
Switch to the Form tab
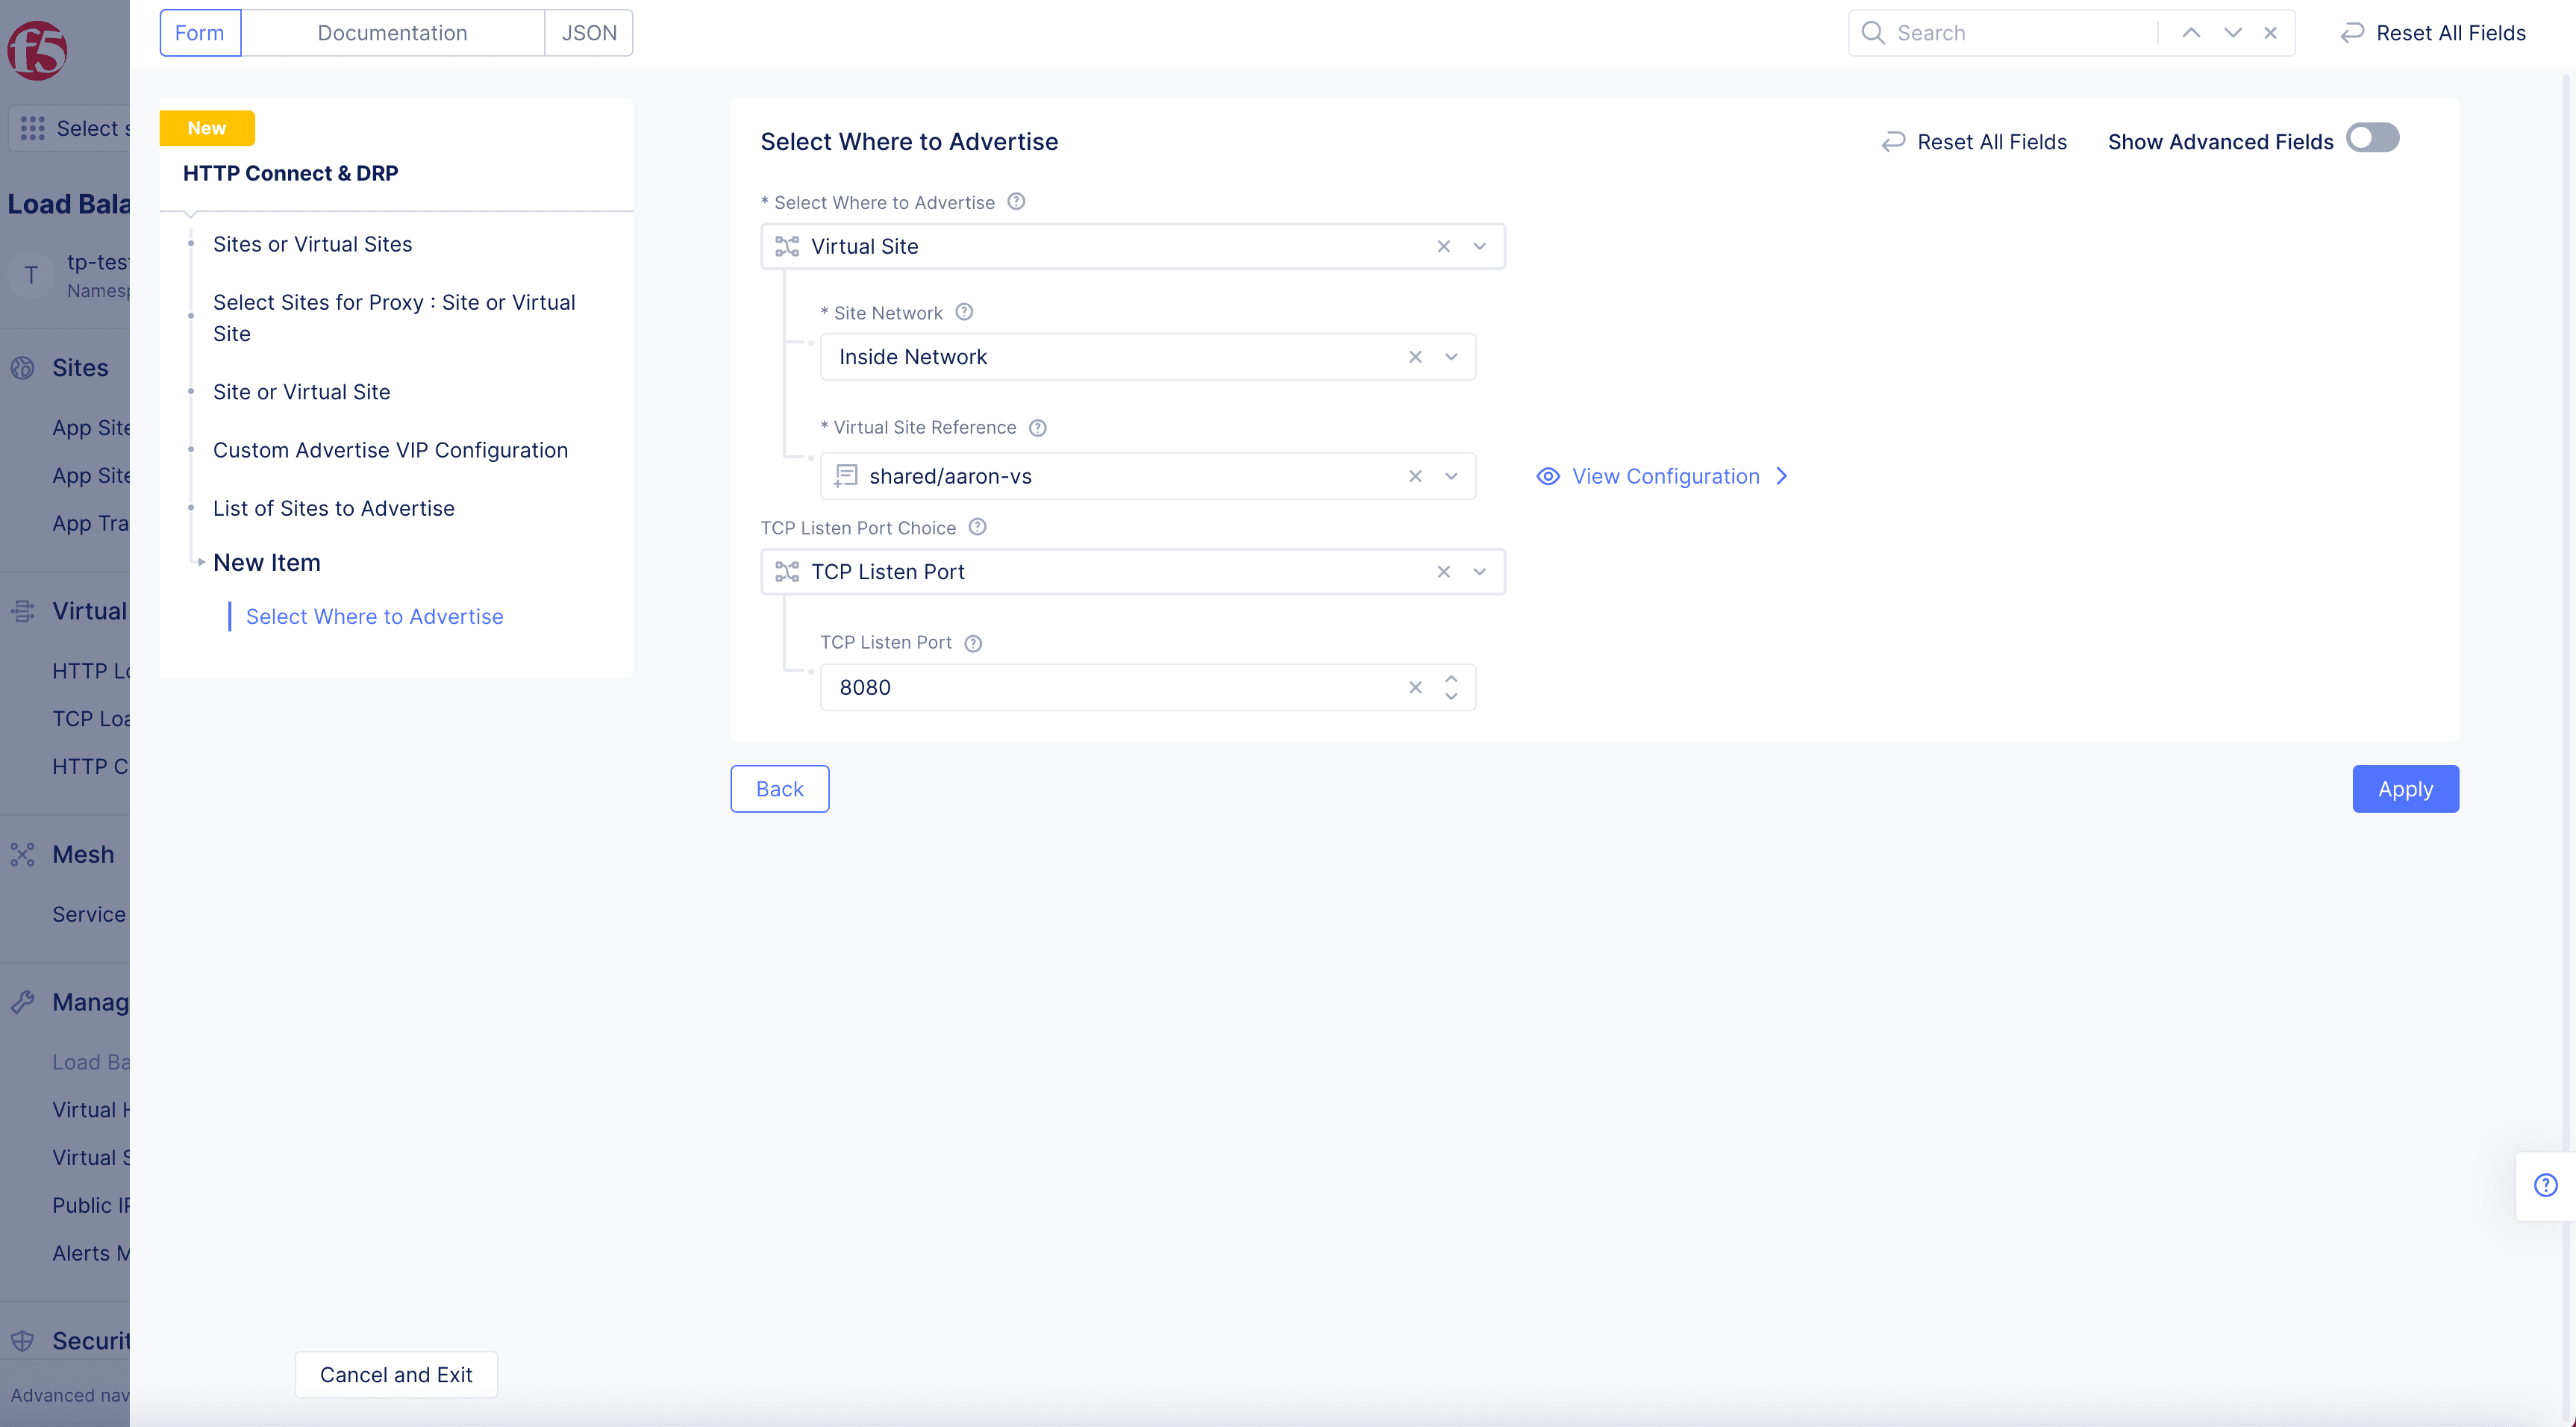(x=200, y=33)
